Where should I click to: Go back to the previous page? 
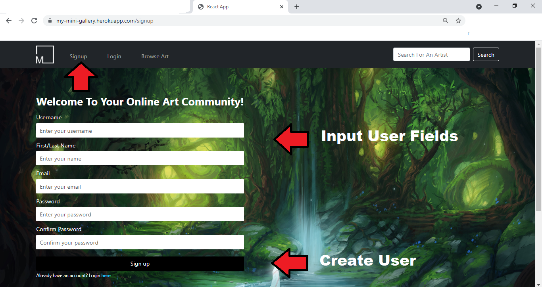(9, 21)
